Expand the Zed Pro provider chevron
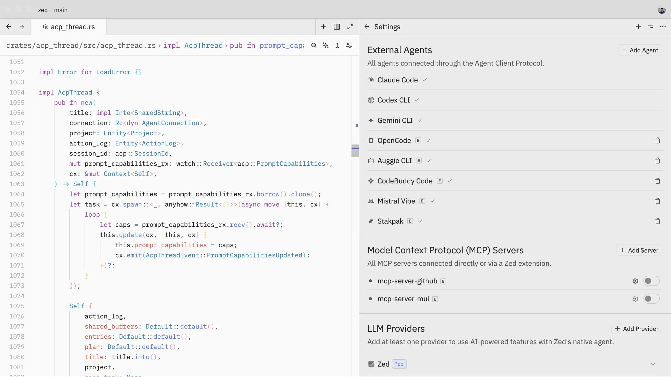671x377 pixels. pos(652,365)
